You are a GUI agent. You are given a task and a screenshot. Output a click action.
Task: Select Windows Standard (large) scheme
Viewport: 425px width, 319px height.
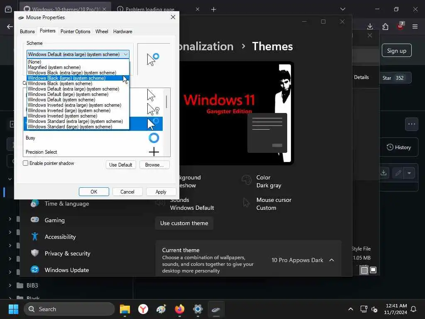coord(78,127)
